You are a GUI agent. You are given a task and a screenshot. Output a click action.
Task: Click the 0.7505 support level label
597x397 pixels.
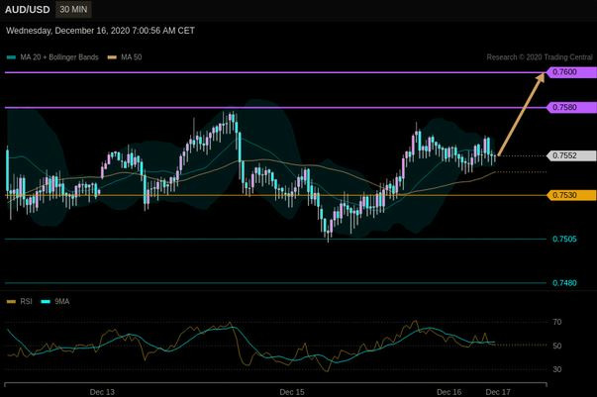564,239
